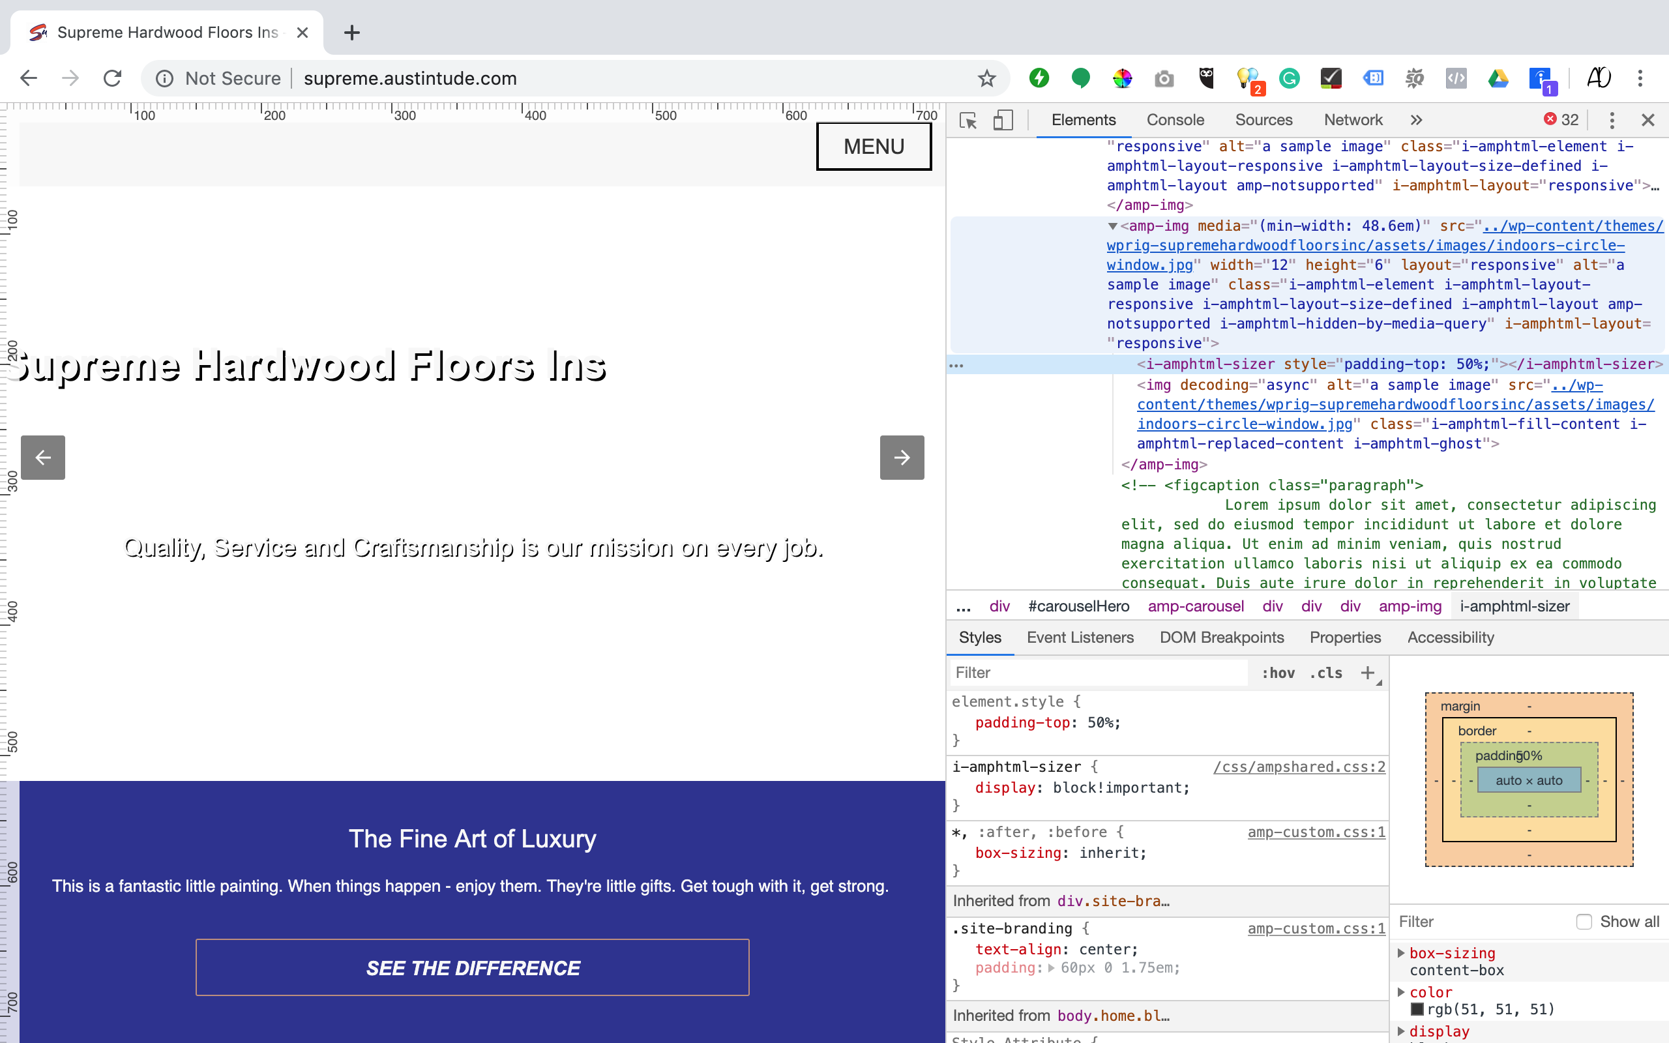
Task: Activate the inspect element picker icon
Action: point(967,120)
